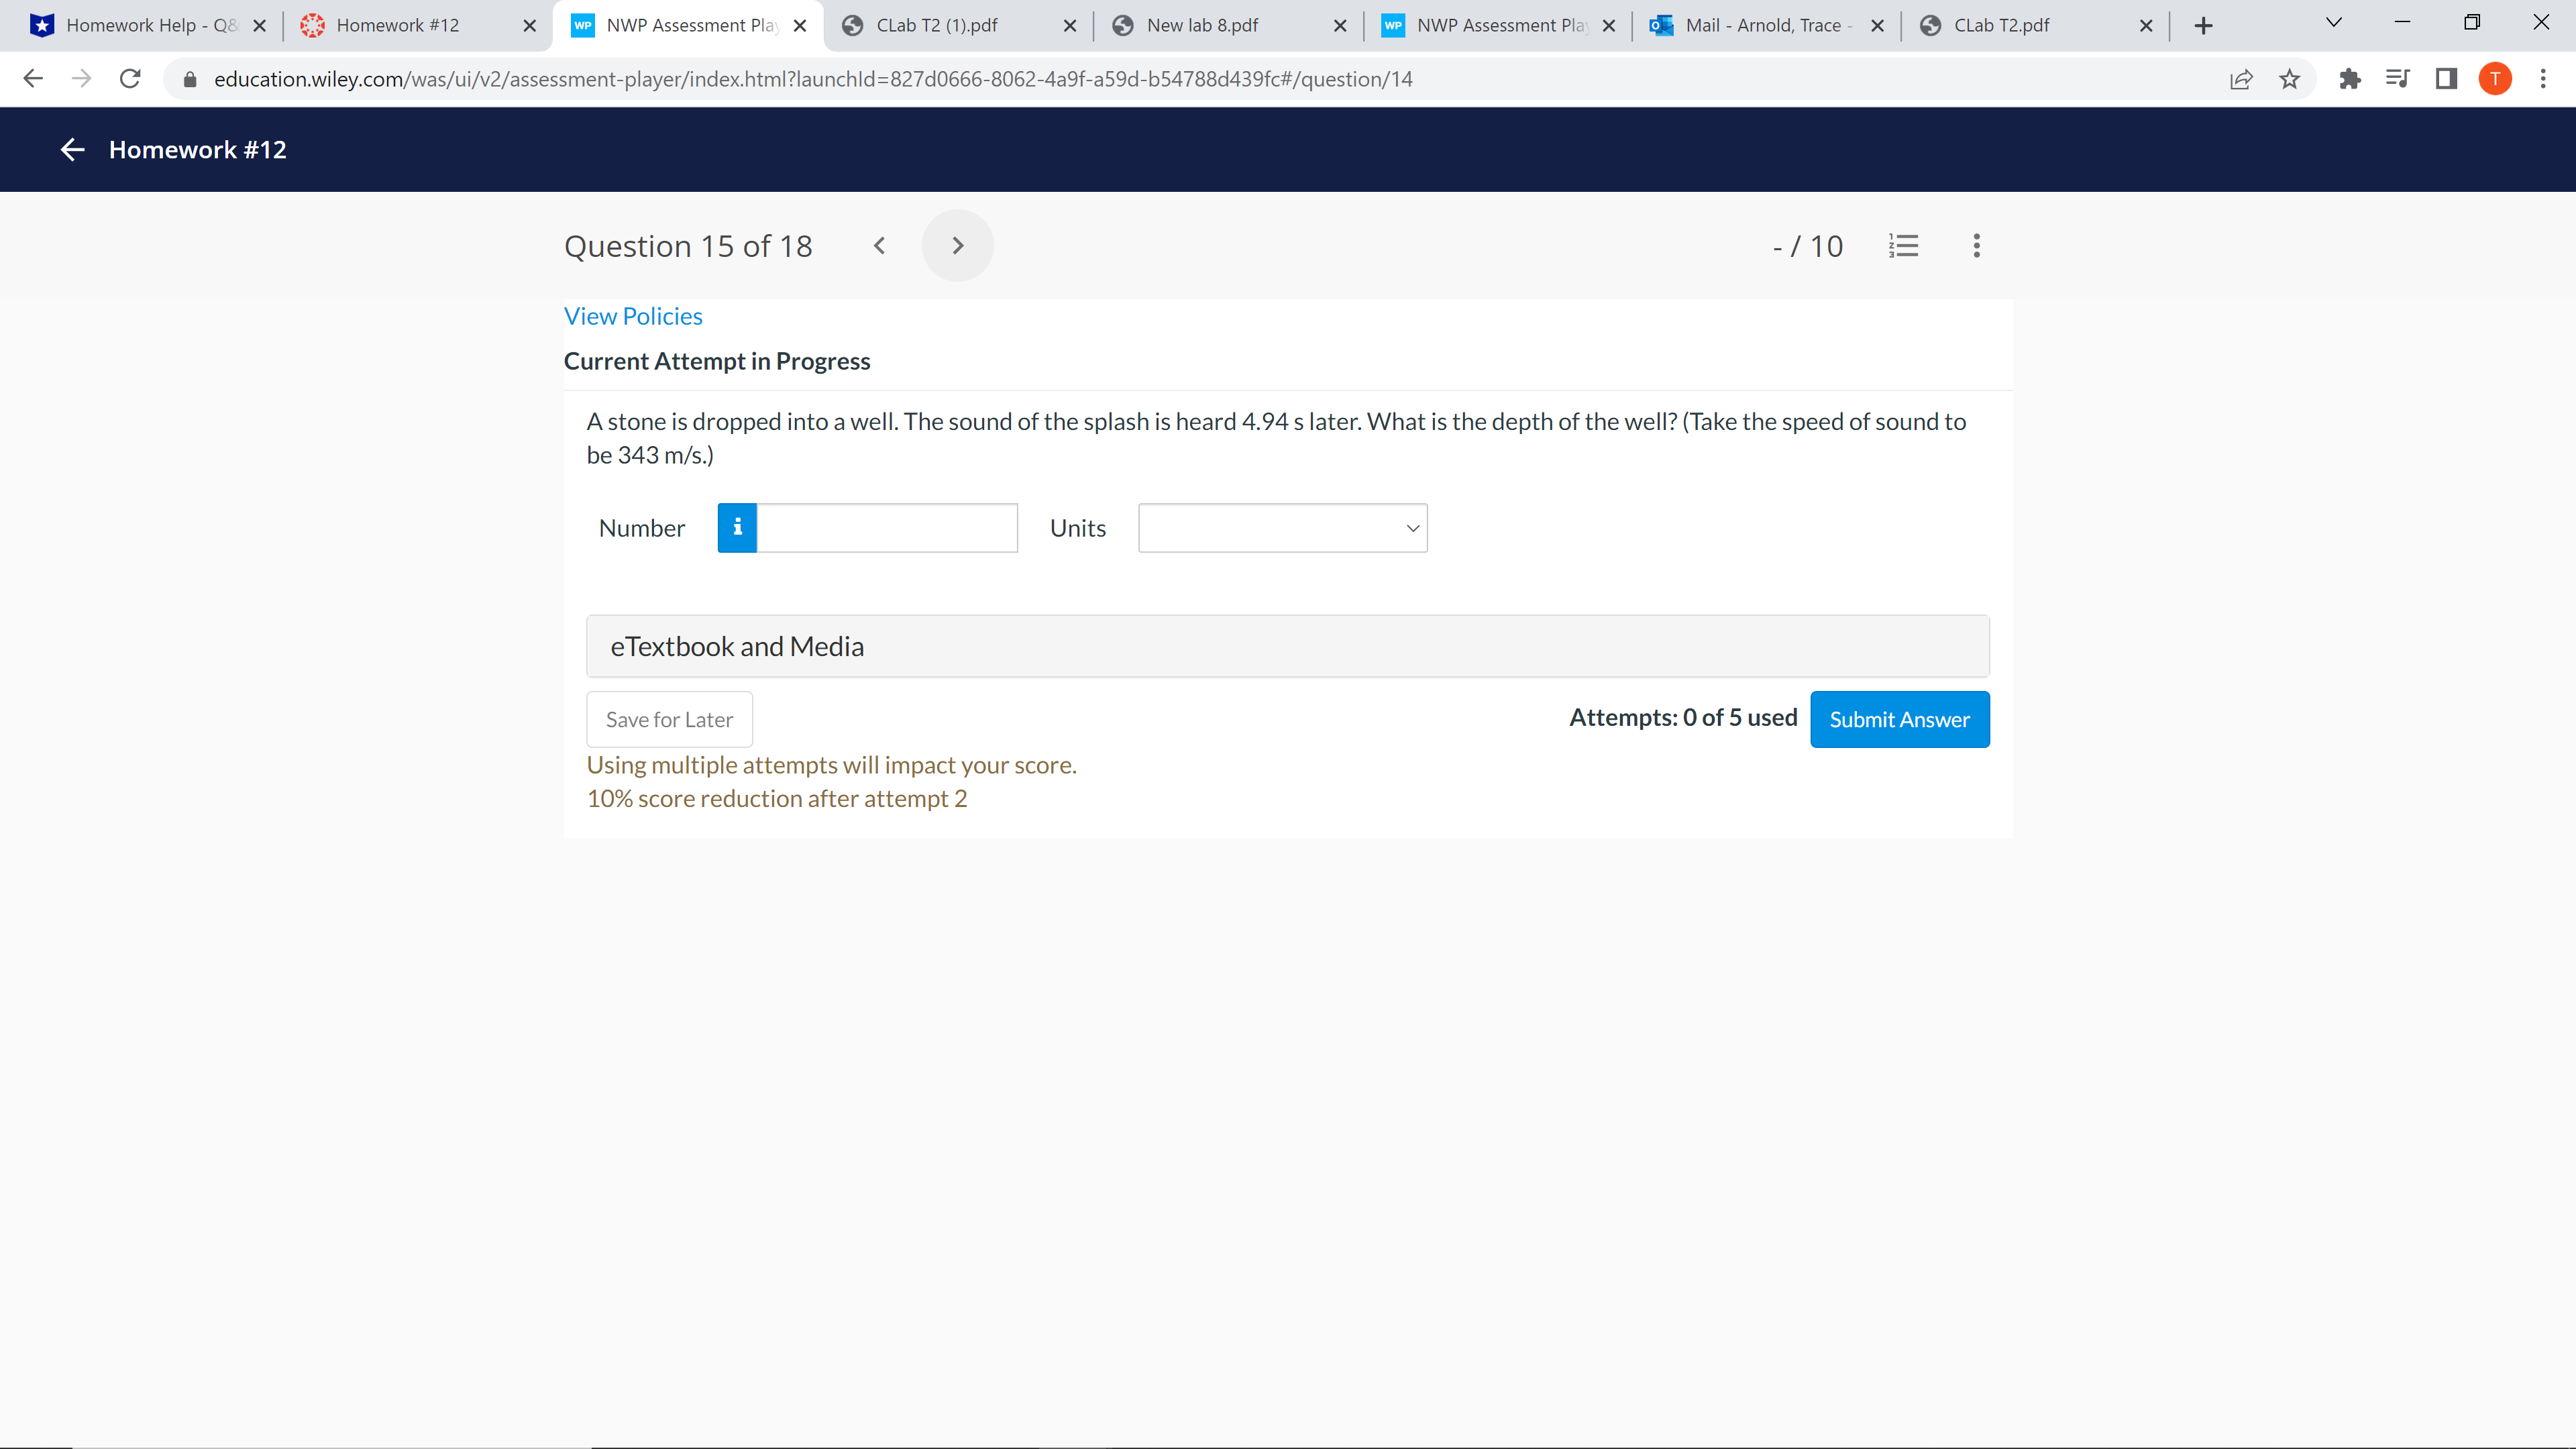The height and width of the screenshot is (1449, 2576).
Task: Click Save for Later button
Action: pyautogui.click(x=669, y=719)
